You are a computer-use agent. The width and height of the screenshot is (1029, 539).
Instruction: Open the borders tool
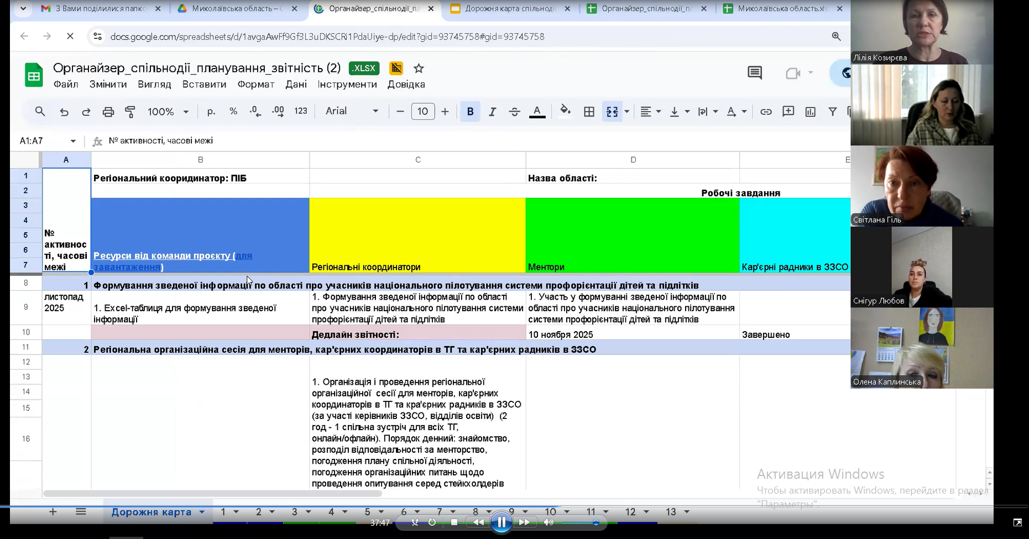coord(589,112)
